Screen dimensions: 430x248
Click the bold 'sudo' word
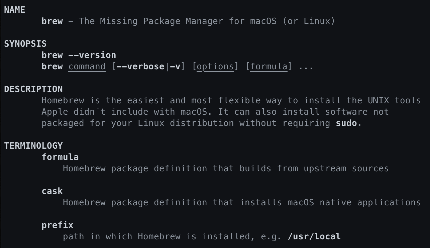coord(346,123)
